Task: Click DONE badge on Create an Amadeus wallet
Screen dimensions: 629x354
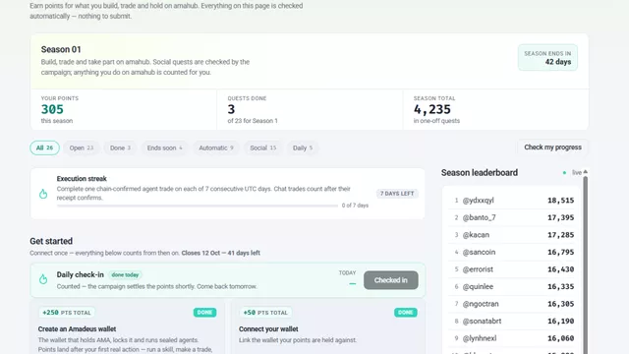Action: tap(204, 313)
